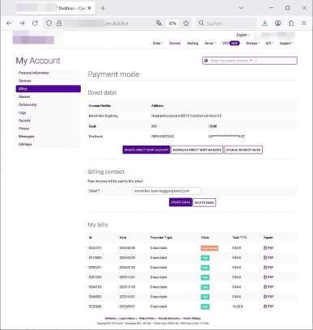Bookmark this page with the star

click(x=186, y=23)
